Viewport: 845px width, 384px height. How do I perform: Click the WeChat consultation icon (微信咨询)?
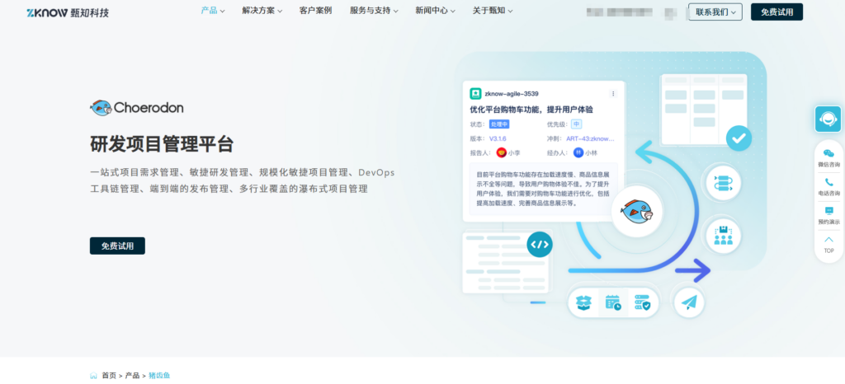(828, 157)
